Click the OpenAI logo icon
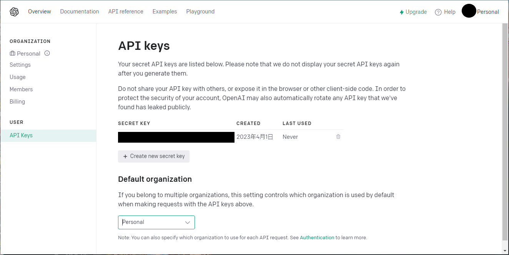The image size is (509, 255). pyautogui.click(x=14, y=12)
